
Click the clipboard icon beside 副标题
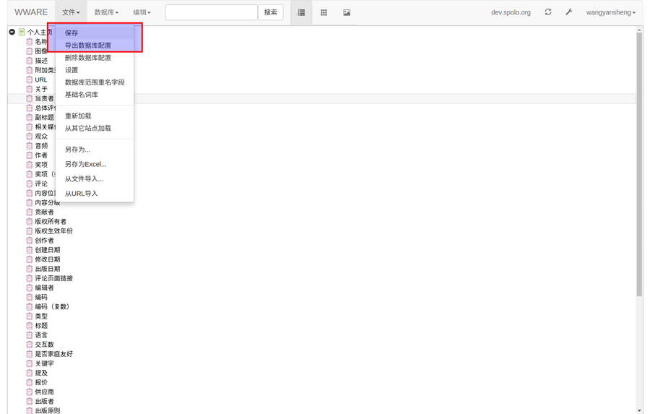[30, 117]
